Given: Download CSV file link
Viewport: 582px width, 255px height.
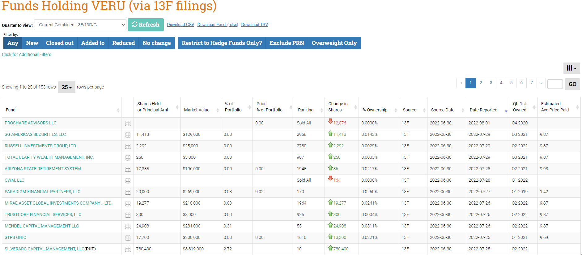Looking at the screenshot, I should [181, 25].
